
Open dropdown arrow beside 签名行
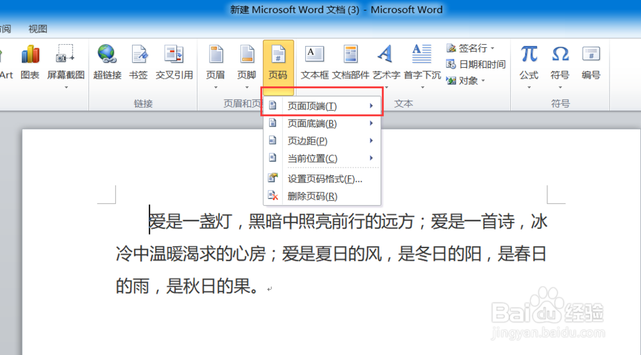[492, 48]
